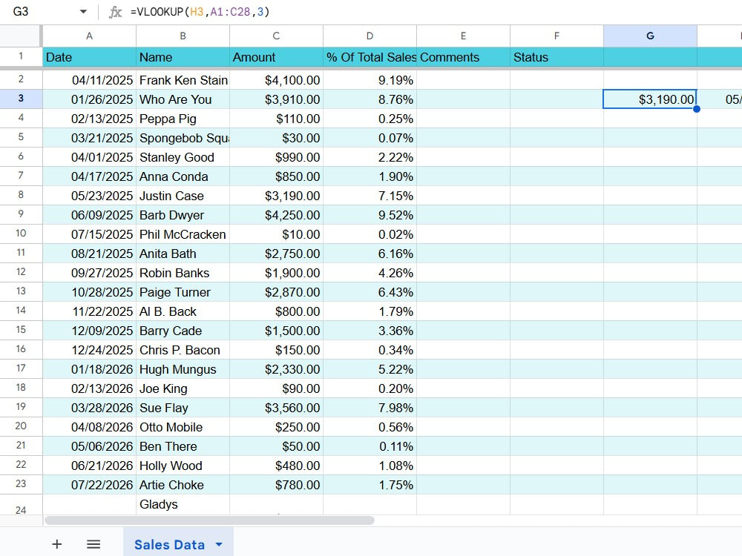742x556 pixels.
Task: Select the Phil McCracken cell
Action: (x=183, y=234)
